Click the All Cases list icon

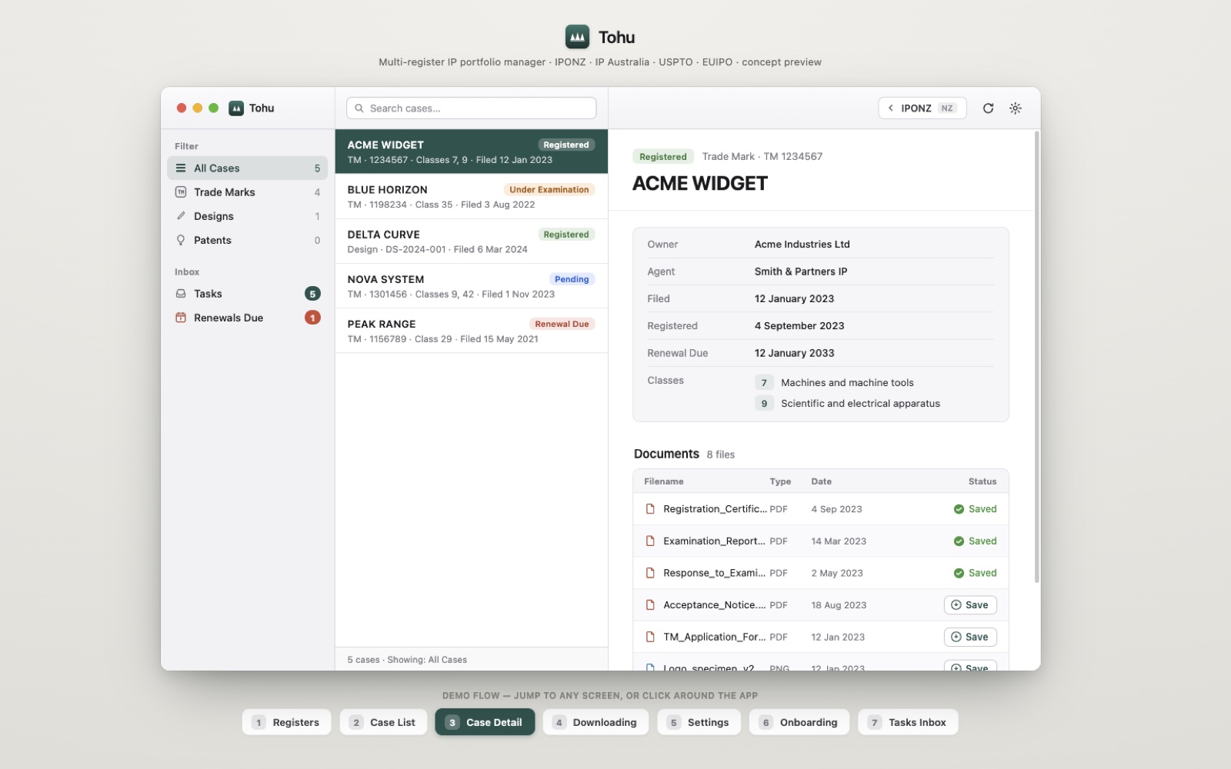pyautogui.click(x=181, y=168)
